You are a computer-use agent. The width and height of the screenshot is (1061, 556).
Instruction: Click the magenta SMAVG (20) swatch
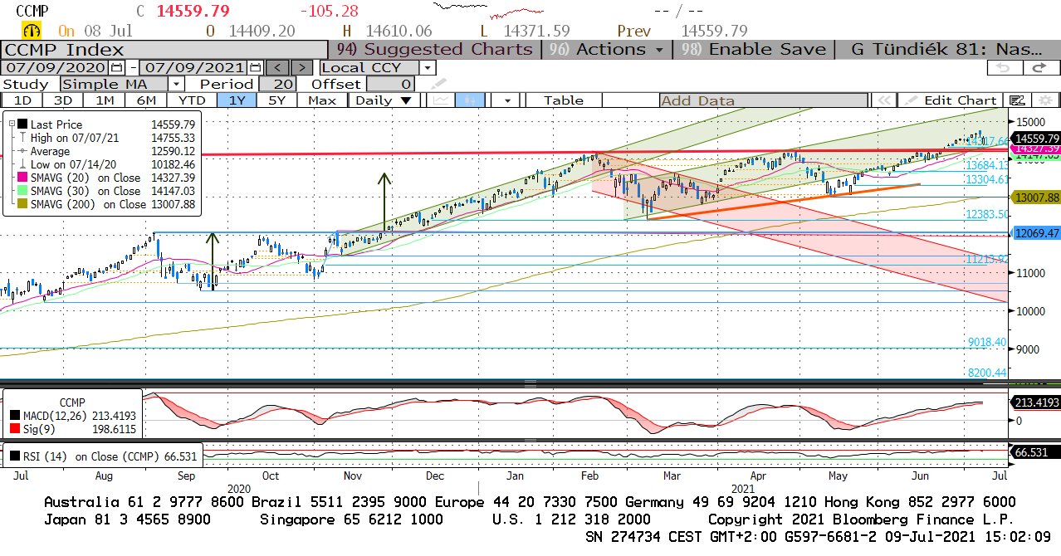22,178
